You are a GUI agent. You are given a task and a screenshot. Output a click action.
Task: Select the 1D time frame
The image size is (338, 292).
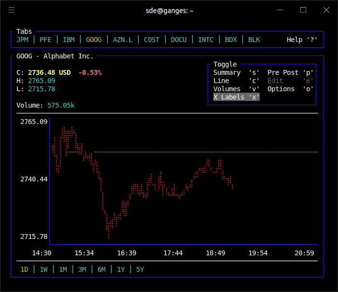(x=24, y=270)
